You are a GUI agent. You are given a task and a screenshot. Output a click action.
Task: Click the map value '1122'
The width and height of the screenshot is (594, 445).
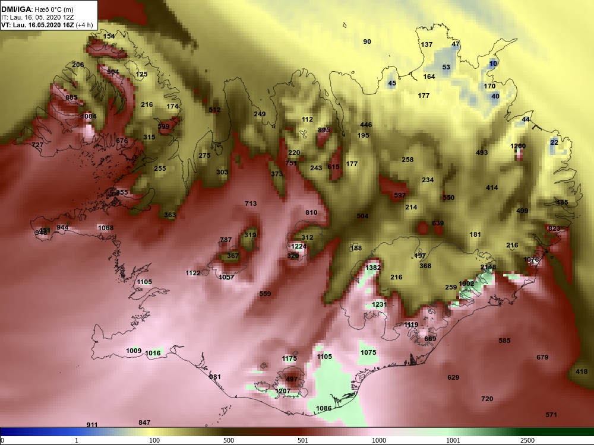pyautogui.click(x=193, y=273)
